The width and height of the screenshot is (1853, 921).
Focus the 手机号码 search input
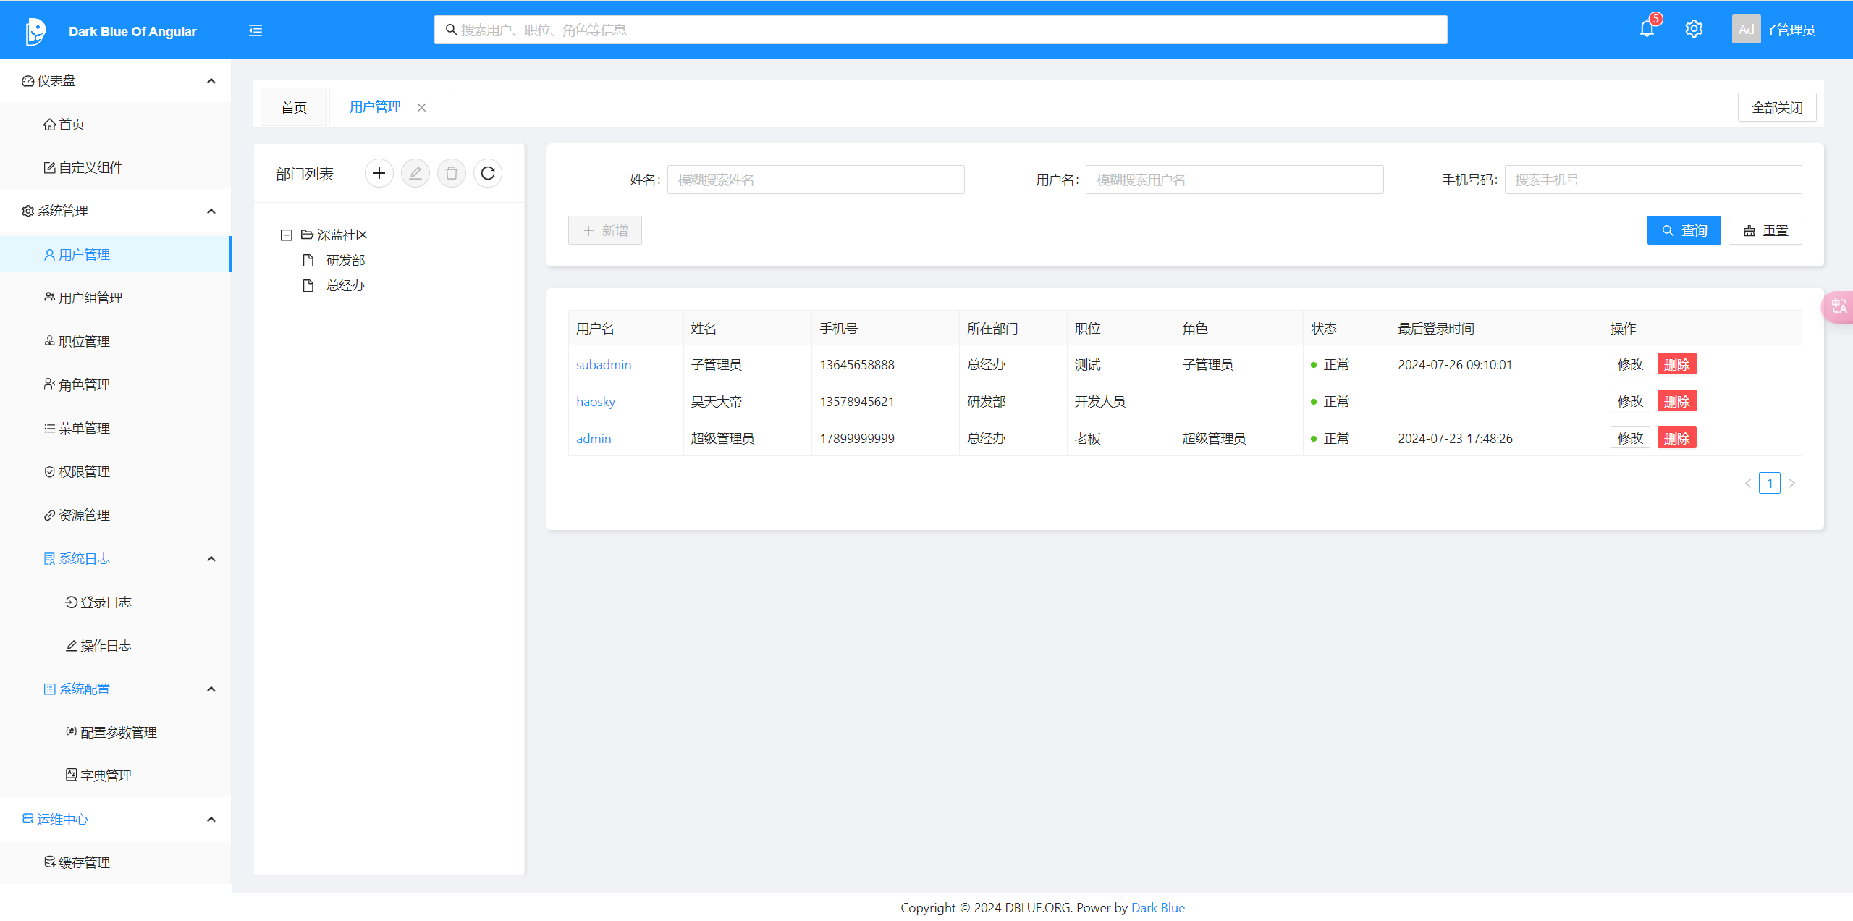tap(1653, 180)
